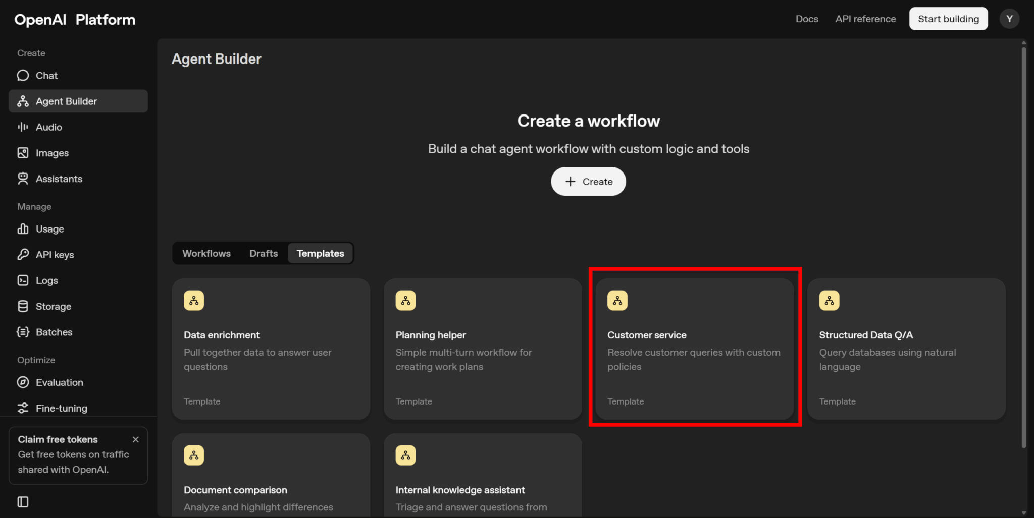Dismiss the Claim free tokens banner
The width and height of the screenshot is (1034, 518).
[135, 439]
